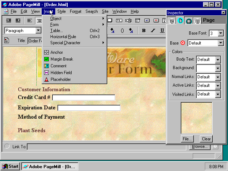Open the Windows Start menu
Viewport: 228px width, 171px height.
point(10,166)
